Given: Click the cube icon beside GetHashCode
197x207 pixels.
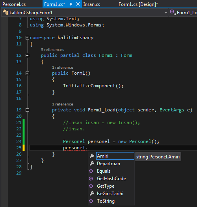Looking at the screenshot, I should pos(91,179).
